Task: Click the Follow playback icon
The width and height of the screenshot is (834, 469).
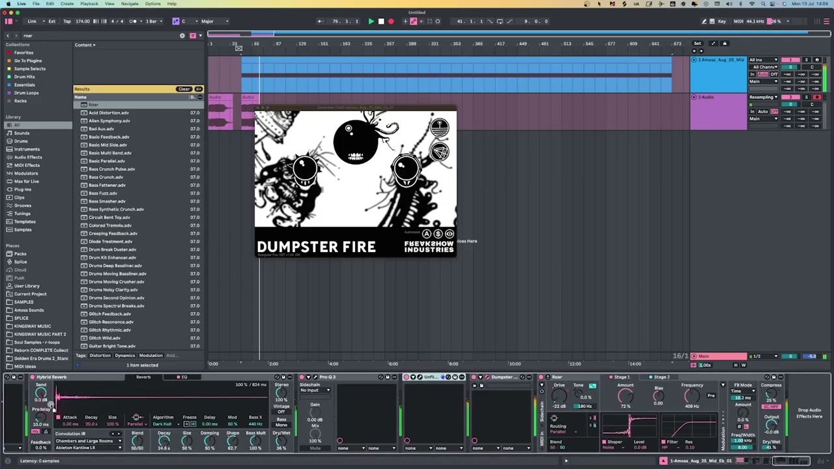Action: pyautogui.click(x=320, y=21)
